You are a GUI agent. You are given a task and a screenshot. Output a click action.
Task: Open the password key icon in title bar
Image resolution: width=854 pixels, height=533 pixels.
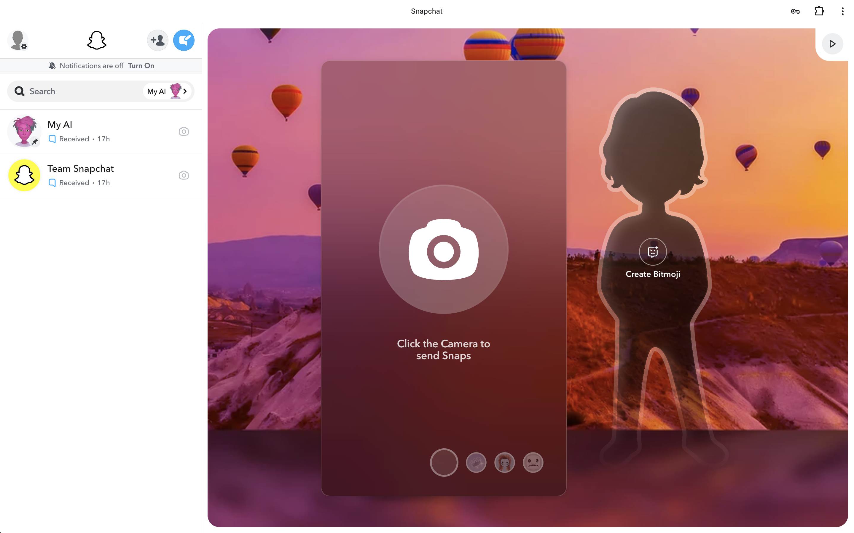(795, 11)
